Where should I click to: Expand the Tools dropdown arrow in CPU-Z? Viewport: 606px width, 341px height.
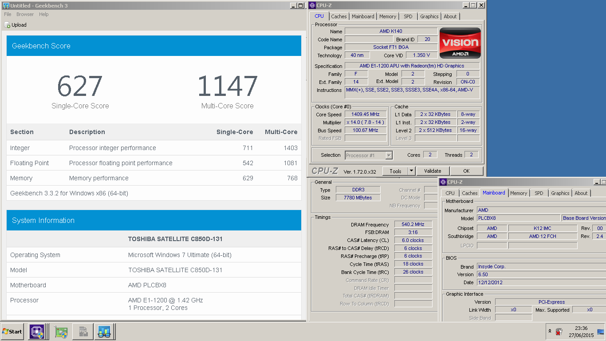(x=412, y=171)
